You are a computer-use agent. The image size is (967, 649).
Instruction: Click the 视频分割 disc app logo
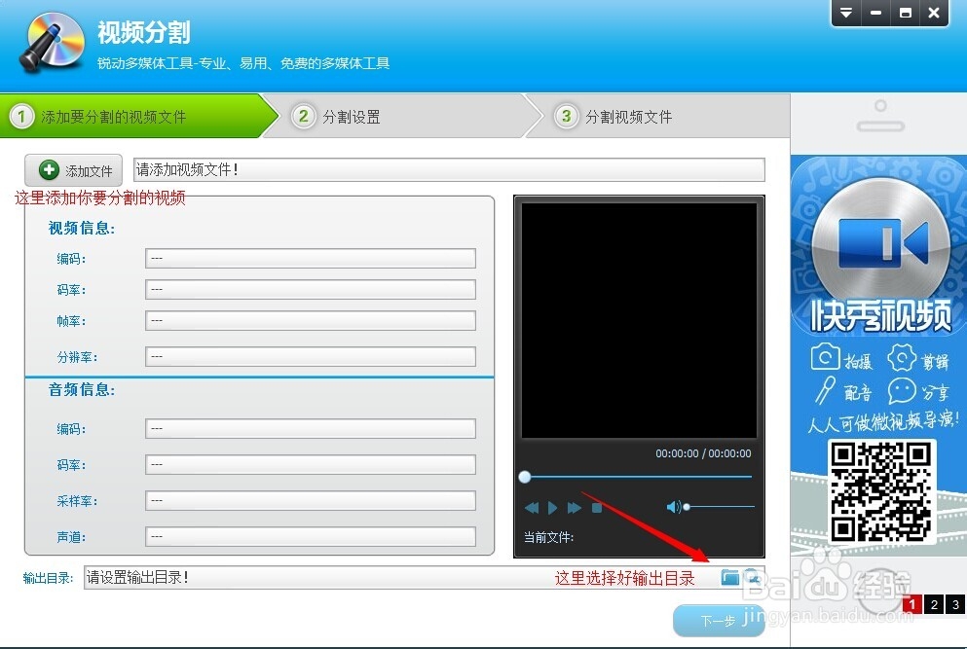(x=52, y=42)
